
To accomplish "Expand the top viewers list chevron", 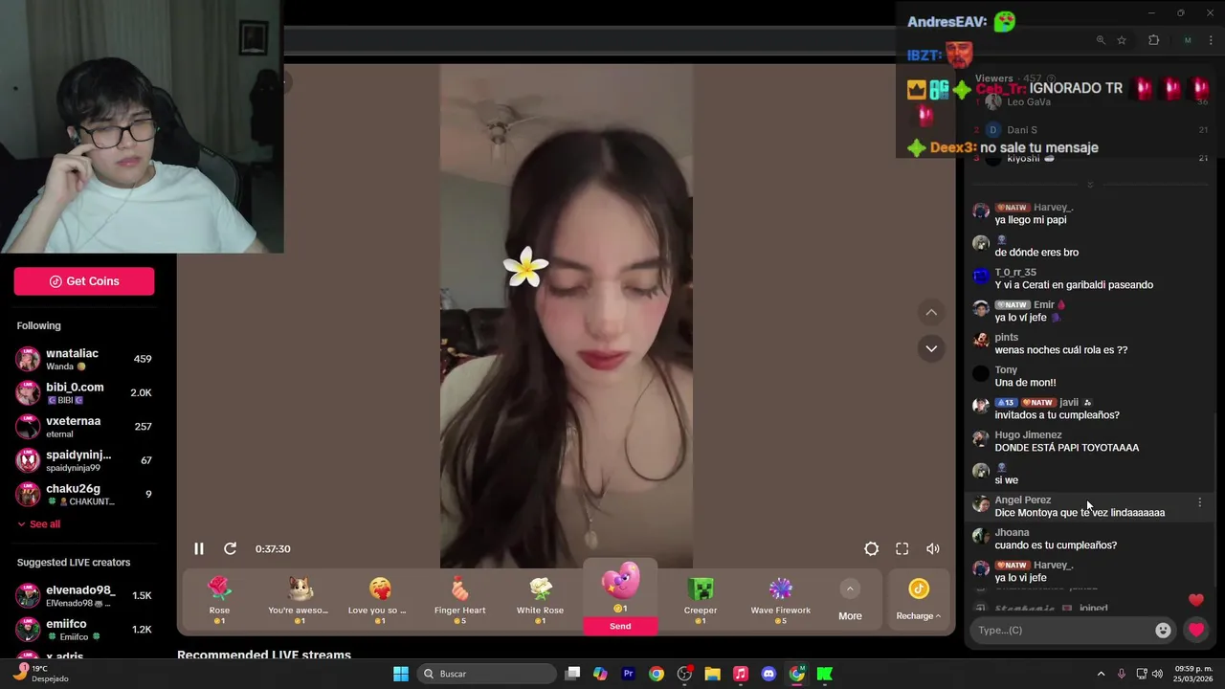I will (1089, 184).
